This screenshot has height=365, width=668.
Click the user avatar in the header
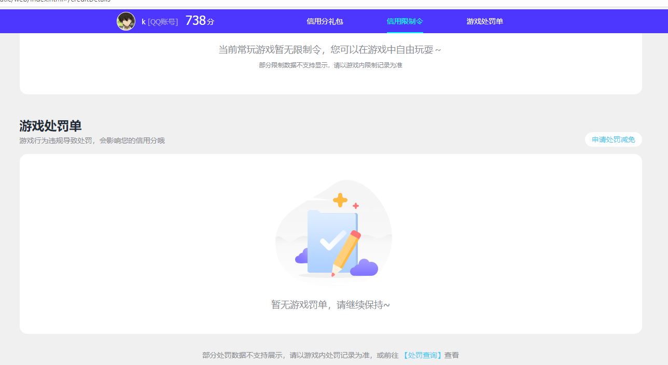click(126, 21)
